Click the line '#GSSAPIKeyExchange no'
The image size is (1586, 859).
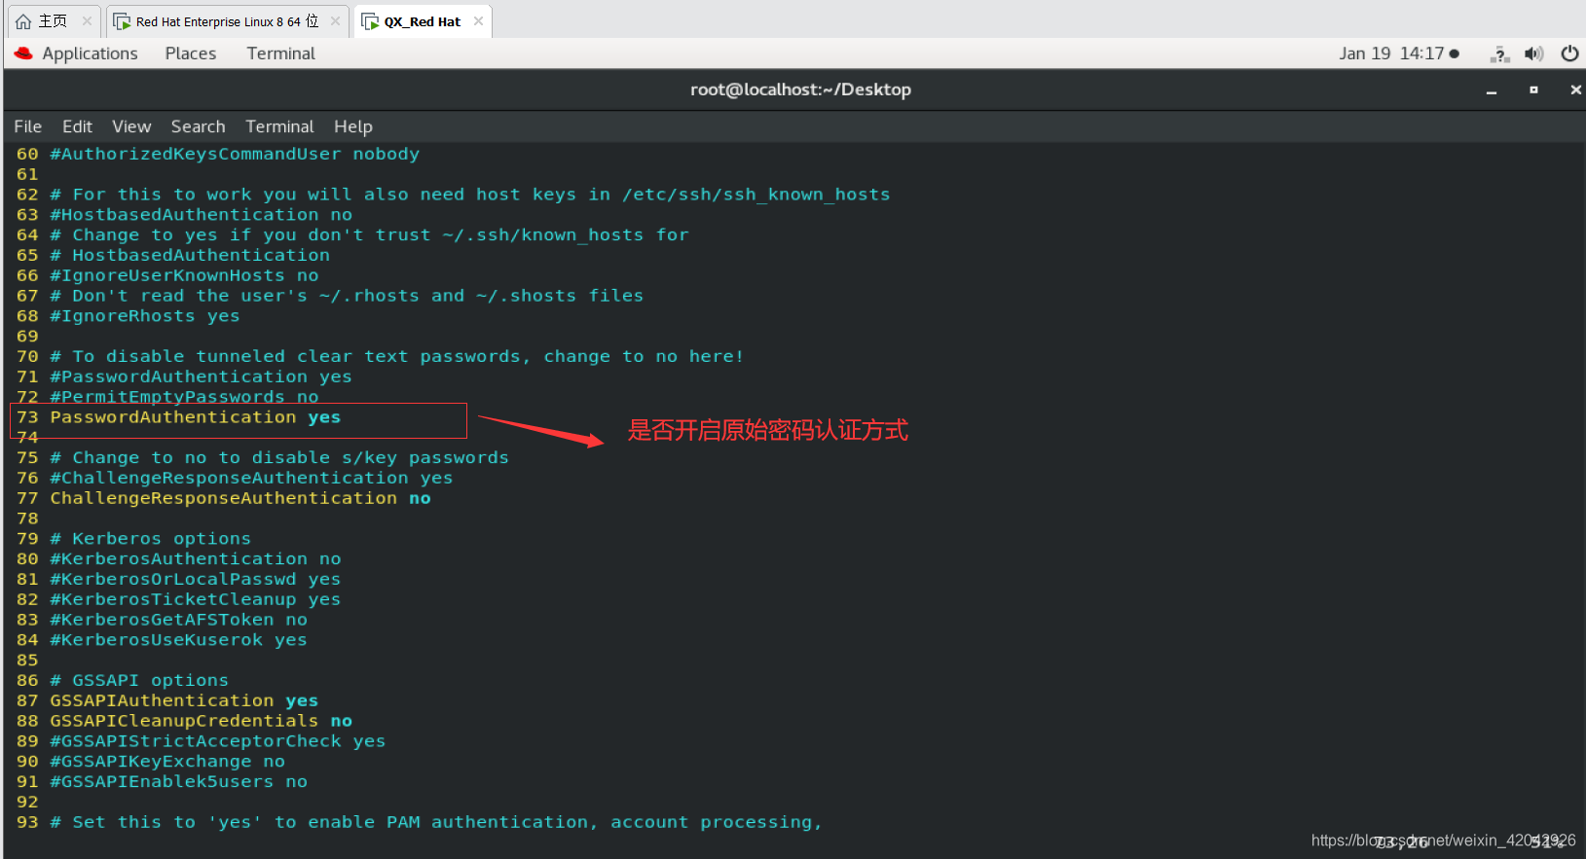(x=167, y=762)
